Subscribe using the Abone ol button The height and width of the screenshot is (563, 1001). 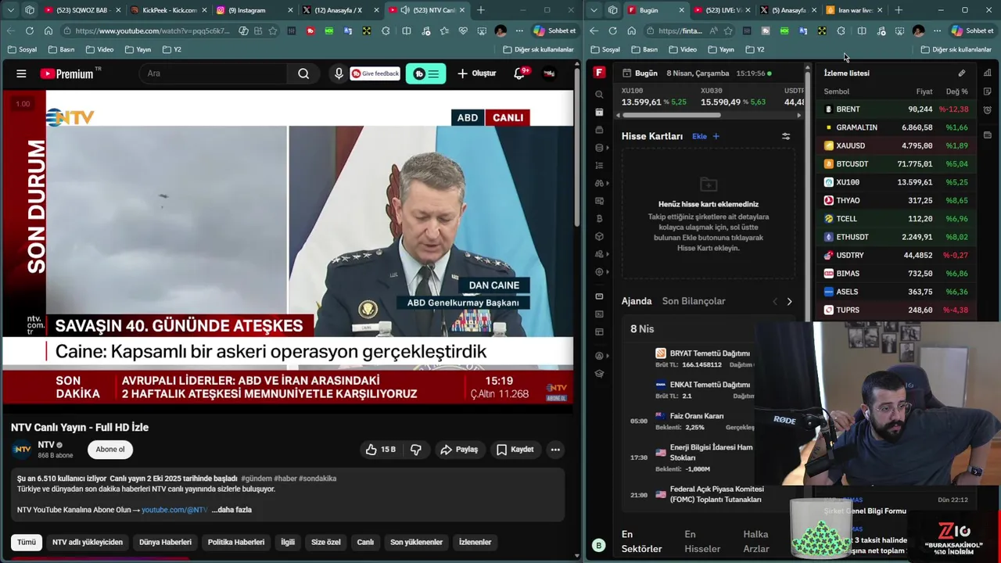click(110, 450)
